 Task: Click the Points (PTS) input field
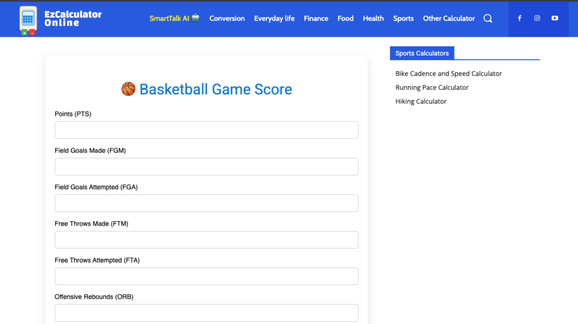pos(206,130)
